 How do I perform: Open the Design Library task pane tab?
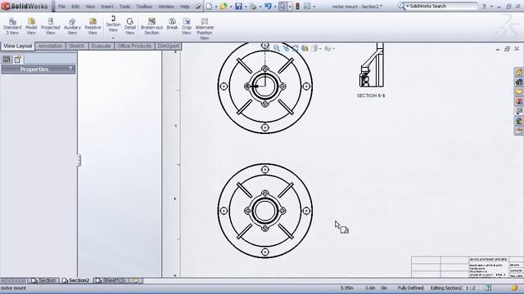pyautogui.click(x=518, y=82)
